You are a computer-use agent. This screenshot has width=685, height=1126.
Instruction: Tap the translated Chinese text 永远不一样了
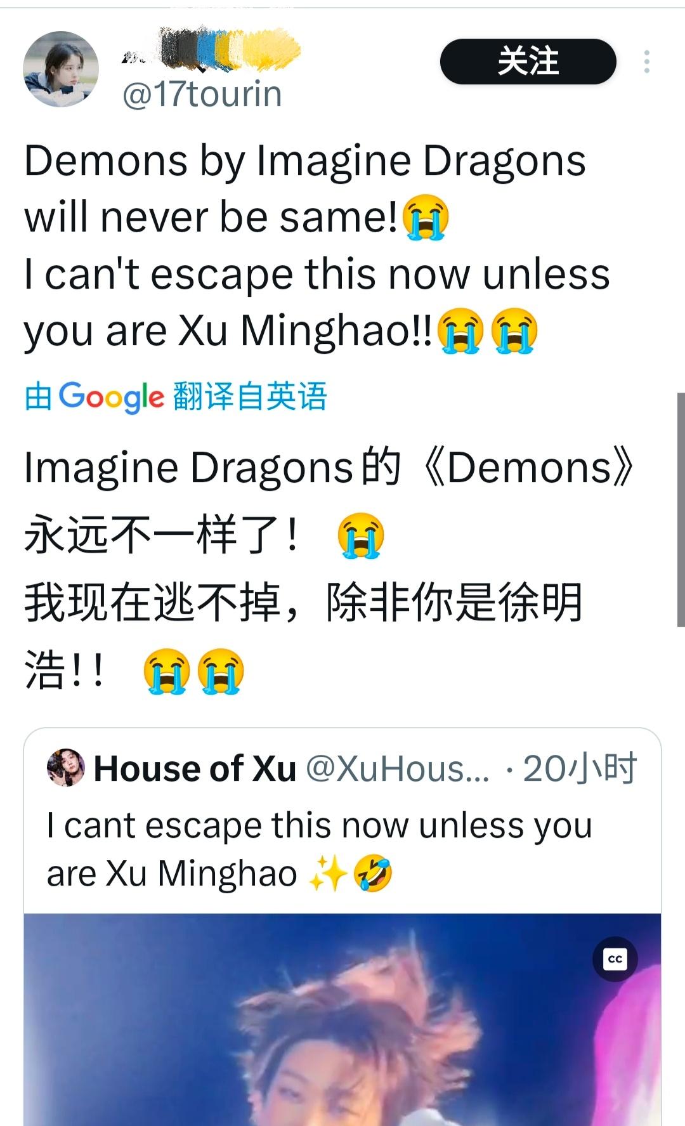tap(161, 535)
